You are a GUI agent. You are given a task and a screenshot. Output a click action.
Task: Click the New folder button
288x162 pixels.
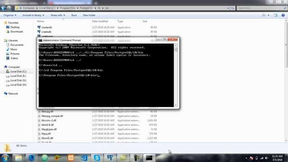click(x=89, y=15)
